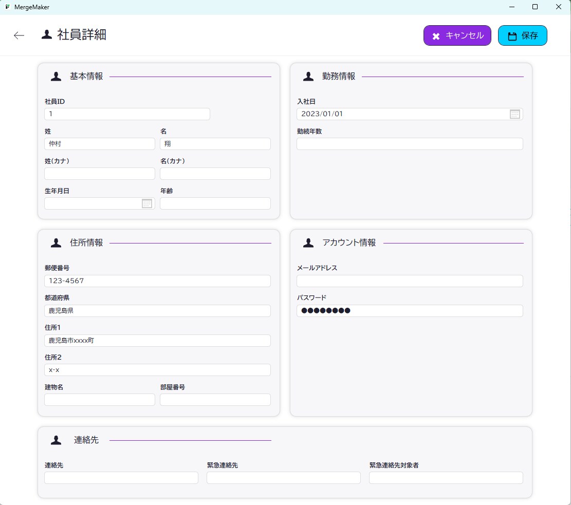This screenshot has width=571, height=505.
Task: Click the 基本情報 section heading
Action: pyautogui.click(x=86, y=77)
